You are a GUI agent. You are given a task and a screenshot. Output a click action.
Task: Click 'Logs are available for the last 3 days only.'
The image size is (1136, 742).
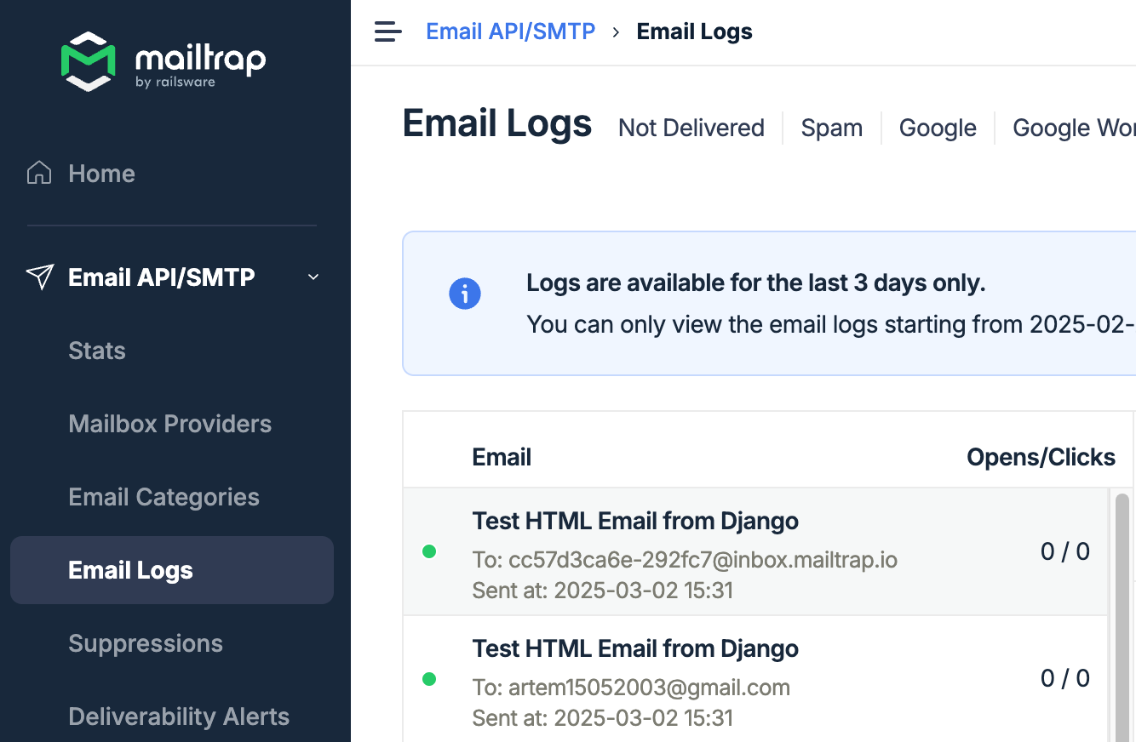point(756,283)
